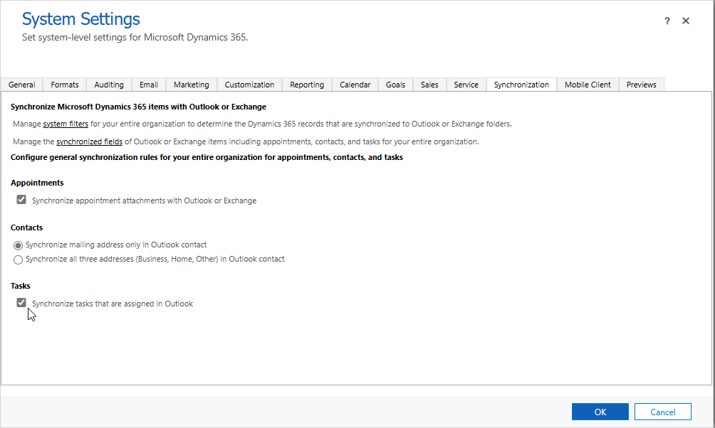Select the Synchronization tab
Screen dimensions: 715x428
tap(522, 85)
